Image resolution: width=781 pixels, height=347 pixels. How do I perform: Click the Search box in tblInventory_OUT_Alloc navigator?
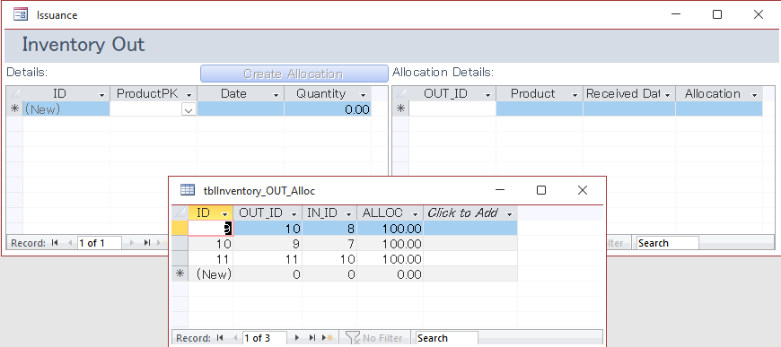tap(447, 338)
